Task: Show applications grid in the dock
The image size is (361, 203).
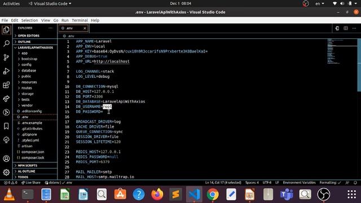Action: pos(351,194)
